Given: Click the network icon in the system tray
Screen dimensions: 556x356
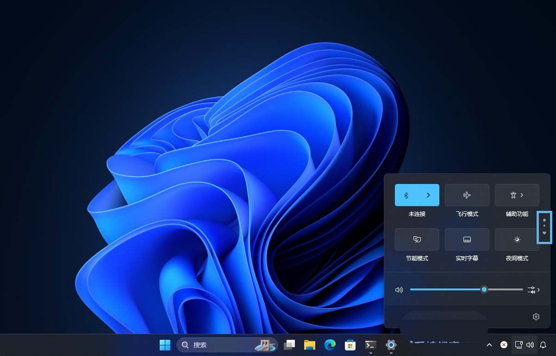Looking at the screenshot, I should [519, 345].
